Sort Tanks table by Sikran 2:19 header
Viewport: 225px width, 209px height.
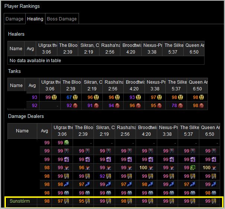(92, 86)
